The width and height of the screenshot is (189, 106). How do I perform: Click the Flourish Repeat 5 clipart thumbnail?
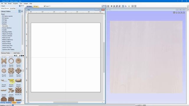click(11, 90)
